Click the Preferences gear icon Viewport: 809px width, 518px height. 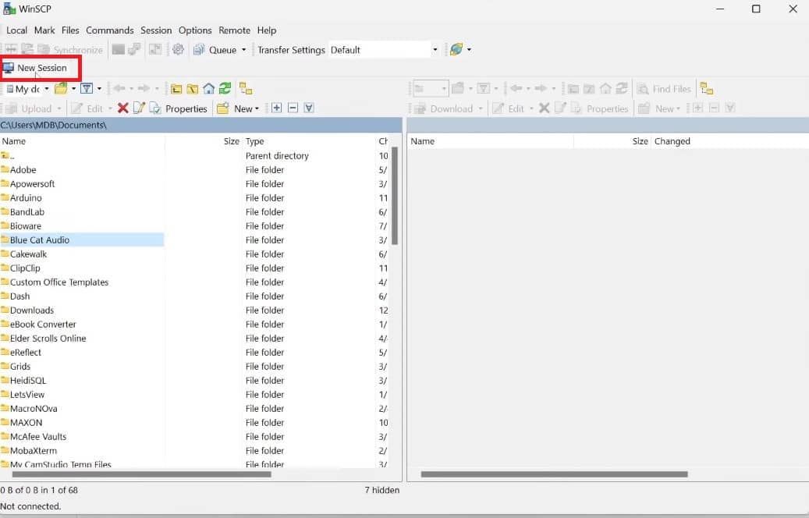coord(178,50)
